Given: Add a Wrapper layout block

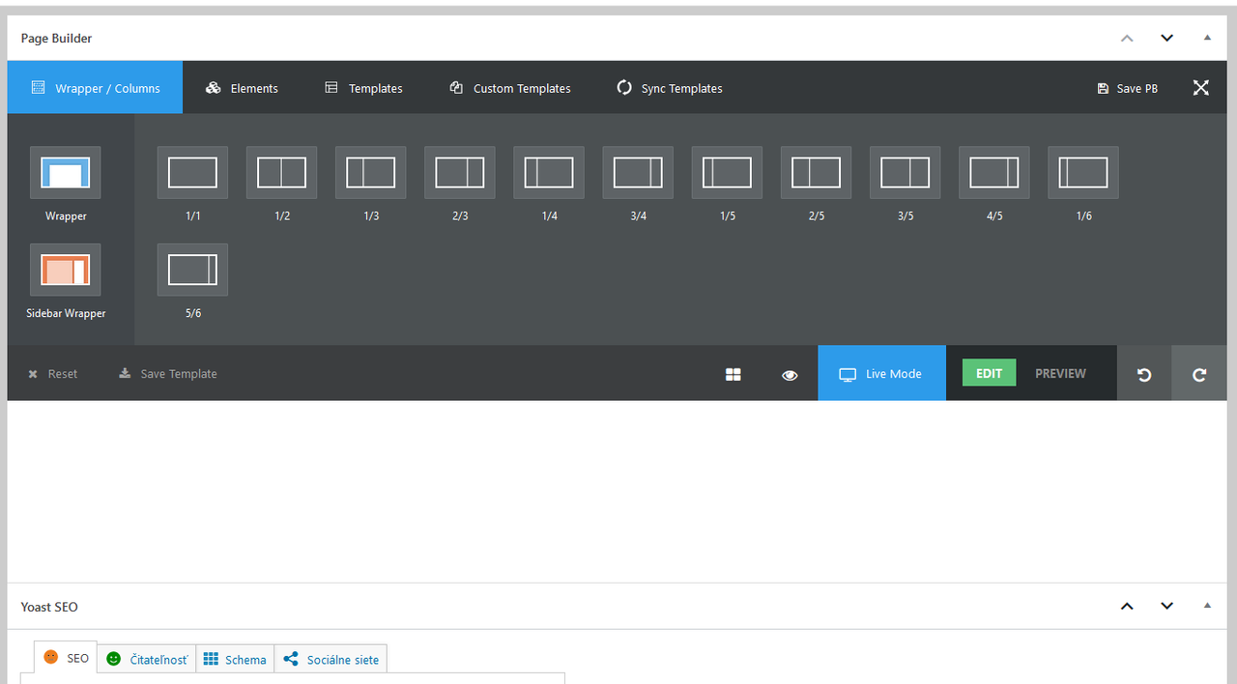Looking at the screenshot, I should pos(66,173).
